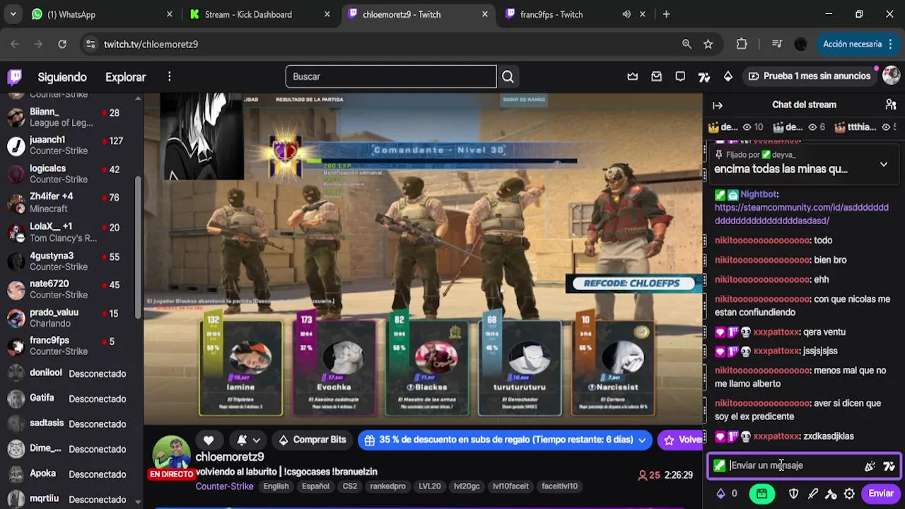Open browser extensions puzzle icon
The width and height of the screenshot is (905, 509).
(742, 44)
